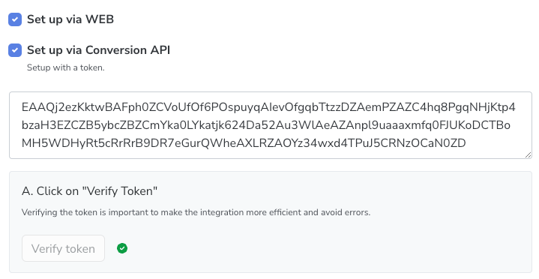The height and width of the screenshot is (279, 539).
Task: Click the 'A. Click on "Verify Token"' heading
Action: pos(89,191)
